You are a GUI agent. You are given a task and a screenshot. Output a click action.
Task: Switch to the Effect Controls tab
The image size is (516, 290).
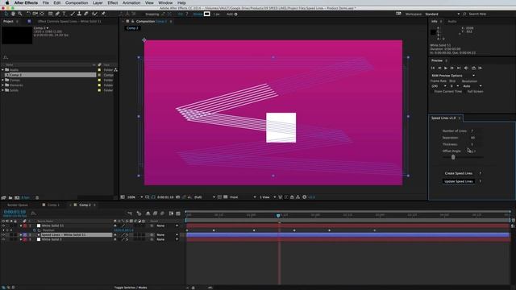(x=69, y=22)
